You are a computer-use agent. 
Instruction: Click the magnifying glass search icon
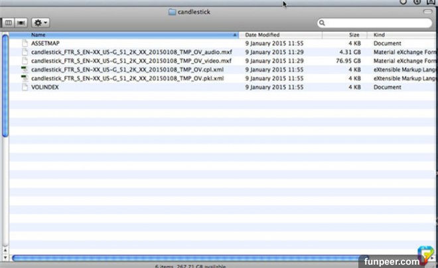click(x=323, y=23)
